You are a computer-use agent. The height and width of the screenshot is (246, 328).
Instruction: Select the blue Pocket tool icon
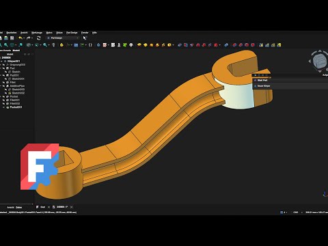[x=180, y=45]
